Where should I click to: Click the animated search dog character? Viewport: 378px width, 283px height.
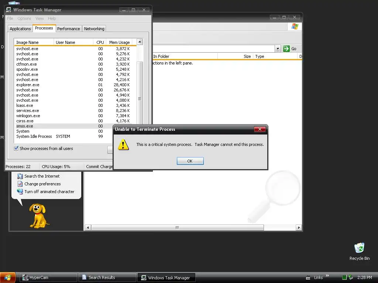(38, 216)
